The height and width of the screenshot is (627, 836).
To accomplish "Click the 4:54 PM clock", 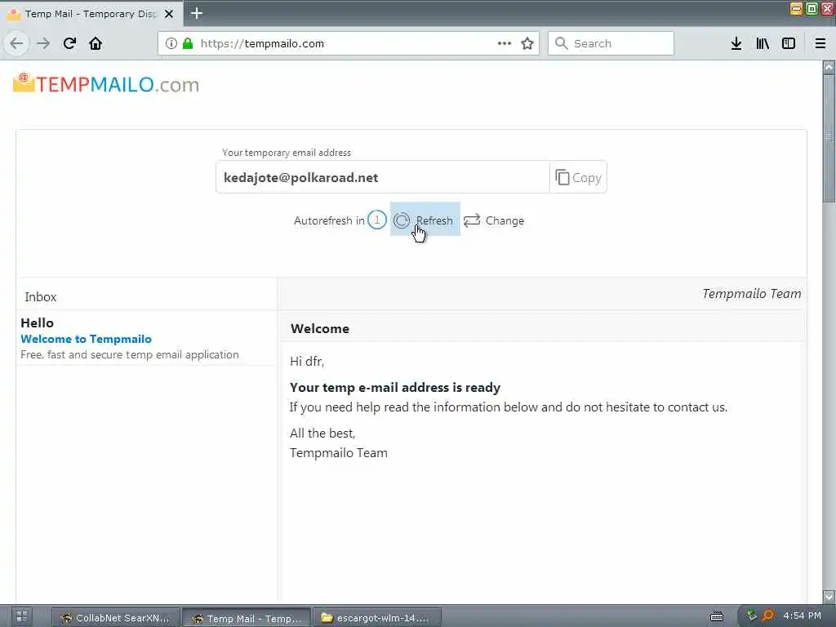I will [x=802, y=616].
